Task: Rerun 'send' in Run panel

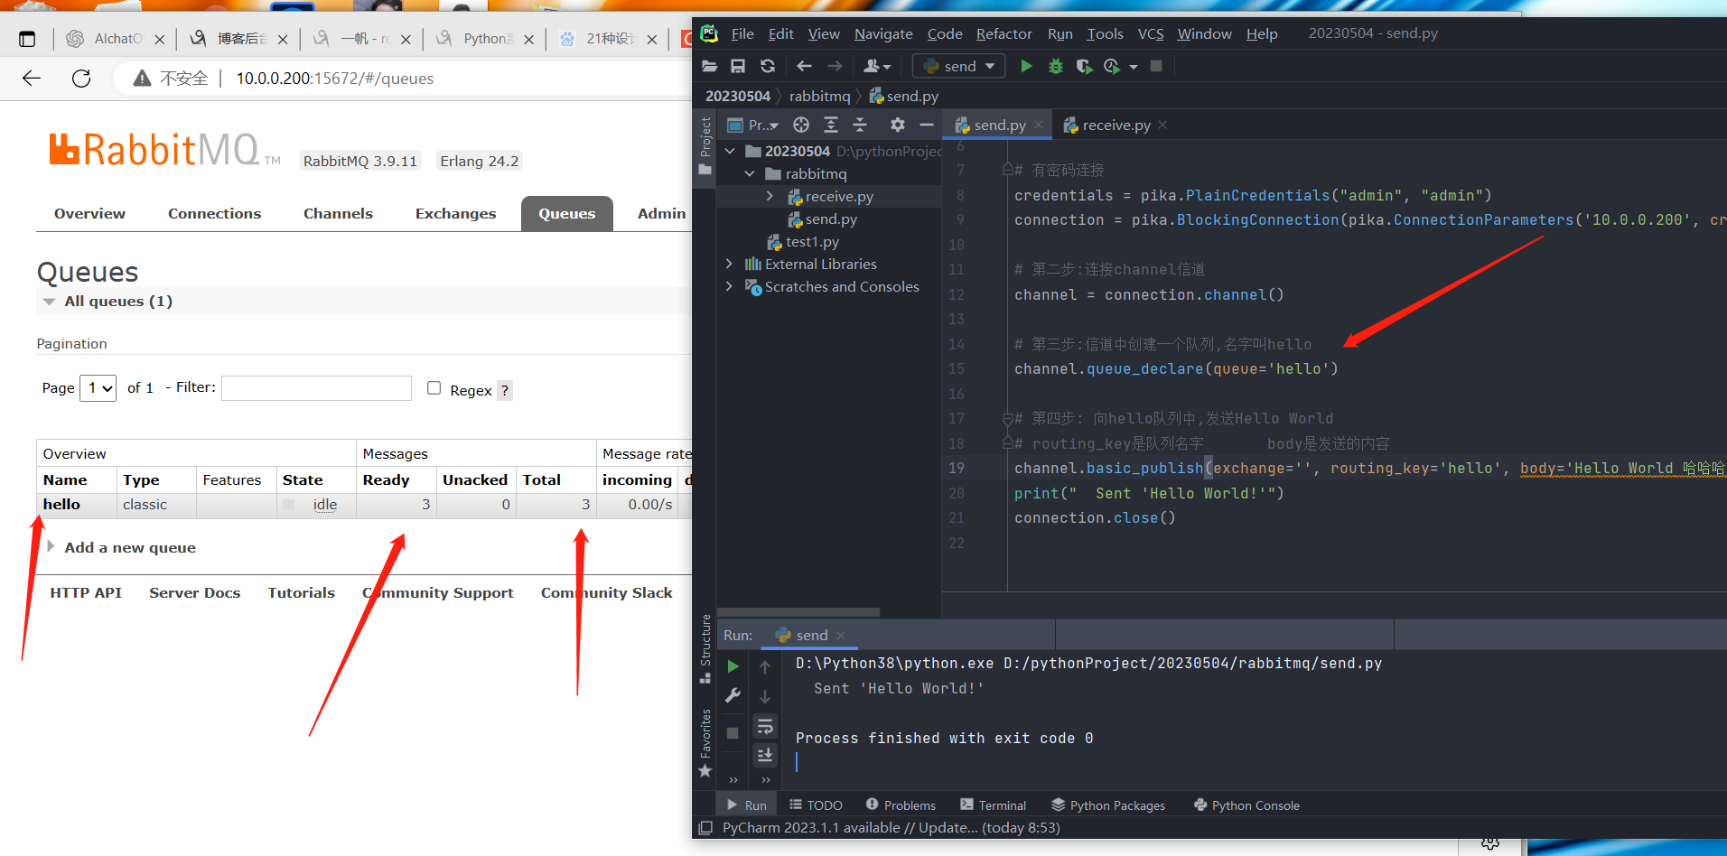Action: [x=733, y=666]
